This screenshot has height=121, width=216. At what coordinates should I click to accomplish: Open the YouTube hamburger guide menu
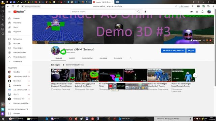click(9, 12)
